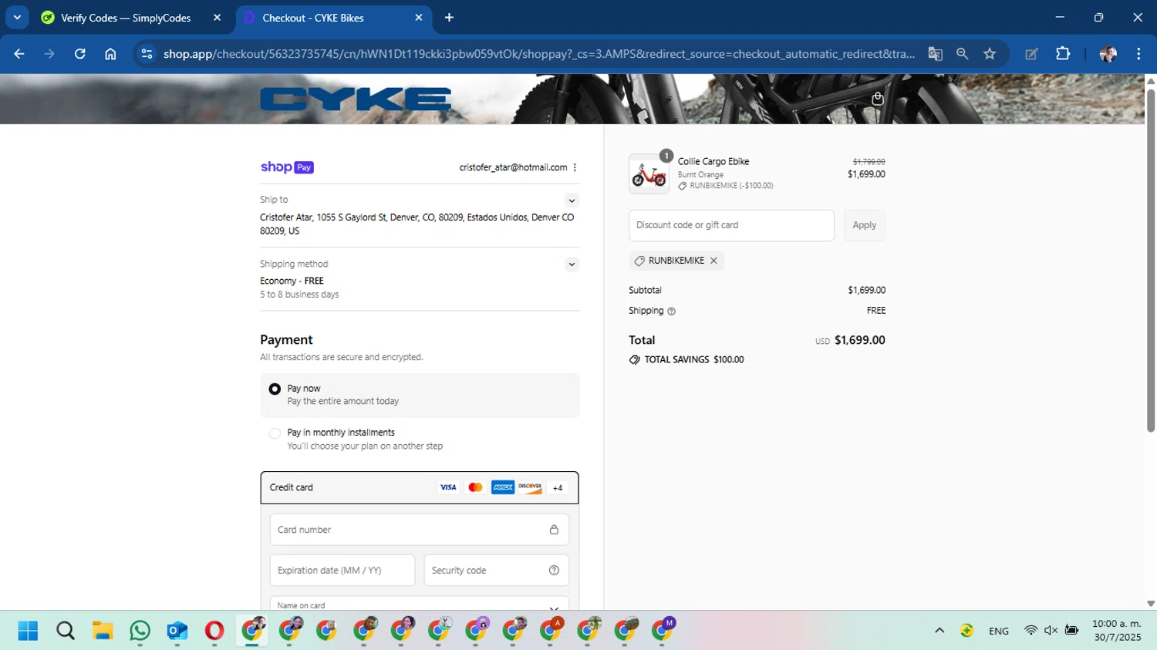Viewport: 1157px width, 650px height.
Task: Focus the Discount code or gift card field
Action: (x=731, y=225)
